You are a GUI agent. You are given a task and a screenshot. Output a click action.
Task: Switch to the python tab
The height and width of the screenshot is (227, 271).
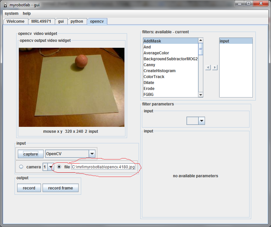click(x=77, y=21)
